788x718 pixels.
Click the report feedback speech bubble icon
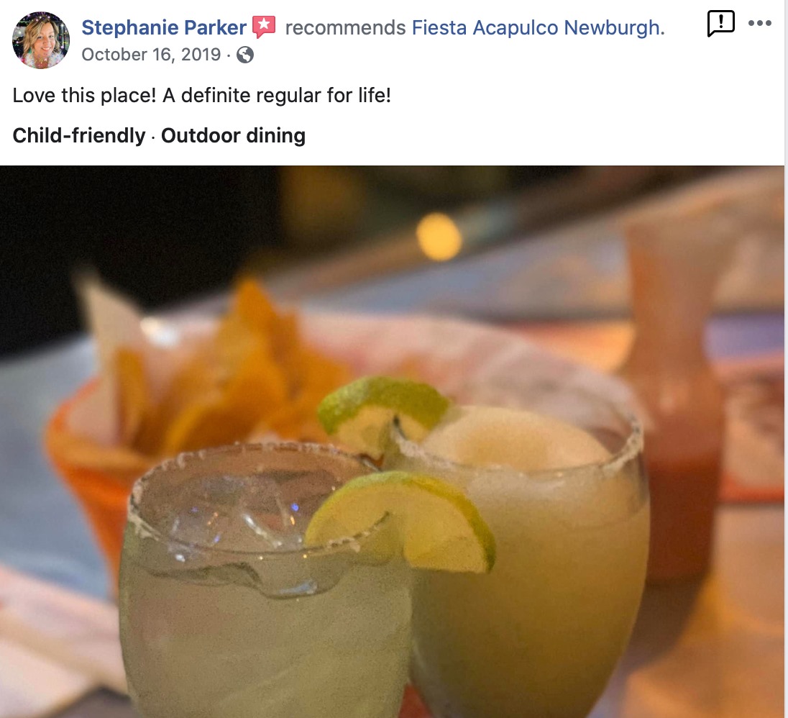click(x=720, y=23)
